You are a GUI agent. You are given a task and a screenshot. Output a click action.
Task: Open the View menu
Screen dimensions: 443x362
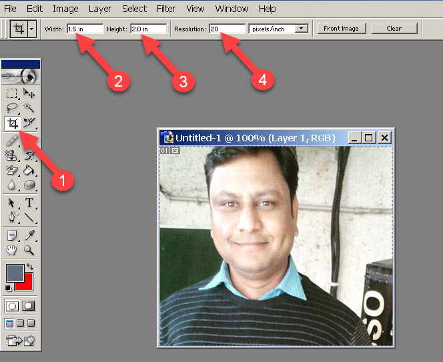coord(195,9)
